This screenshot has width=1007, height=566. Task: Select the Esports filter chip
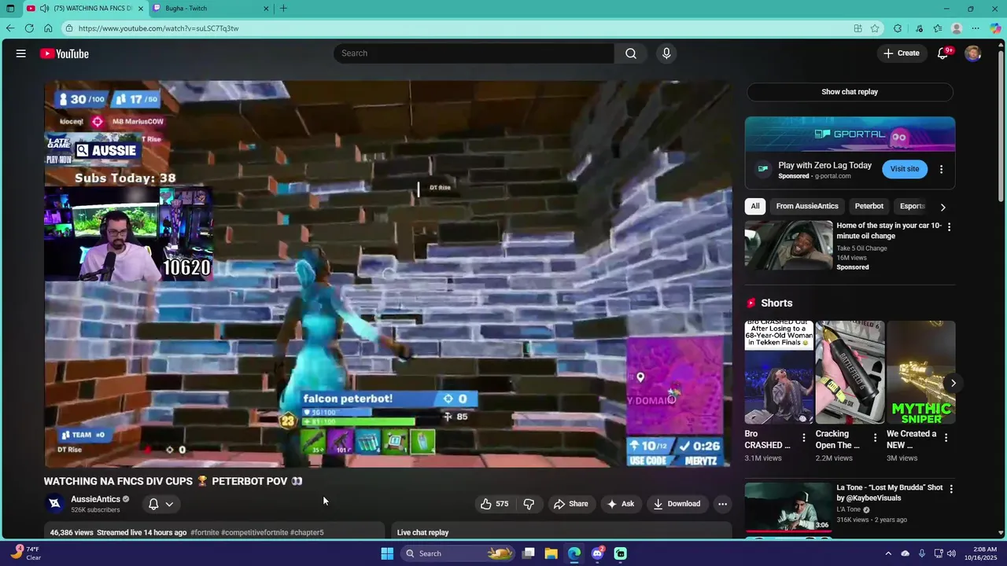coord(913,206)
